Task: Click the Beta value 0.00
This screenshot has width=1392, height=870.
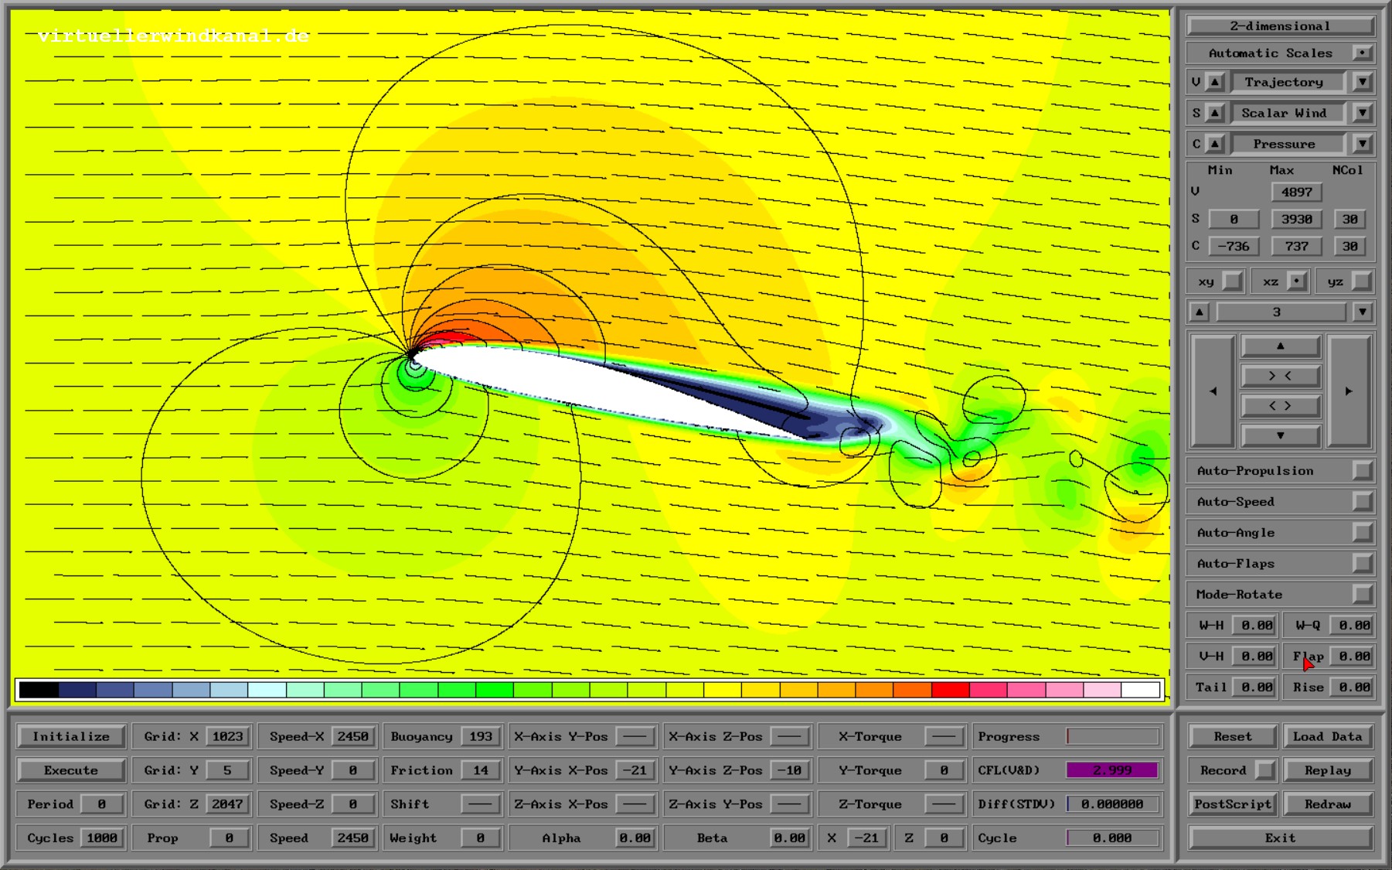Action: click(789, 838)
